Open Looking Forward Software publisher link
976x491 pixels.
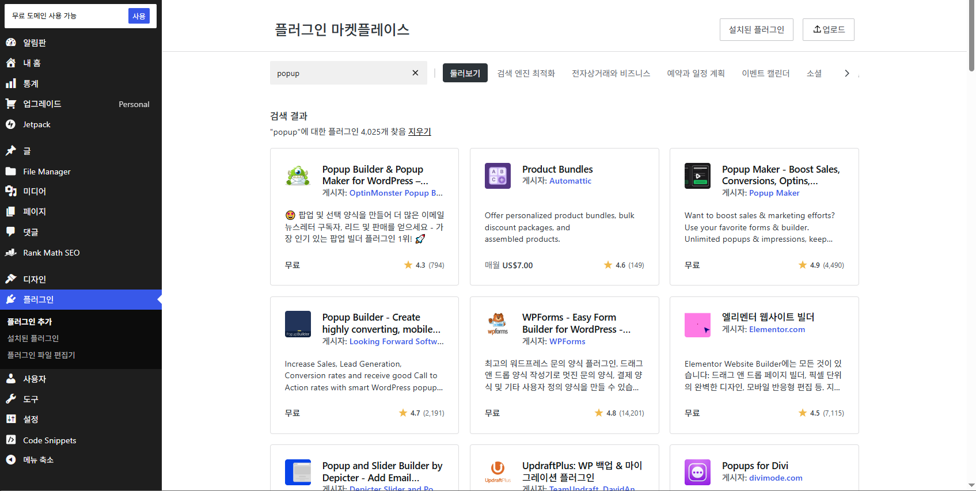[x=397, y=341]
